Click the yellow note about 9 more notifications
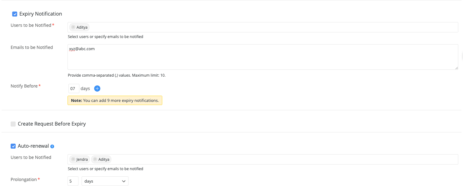Viewport: 463px width, 191px height. (115, 100)
